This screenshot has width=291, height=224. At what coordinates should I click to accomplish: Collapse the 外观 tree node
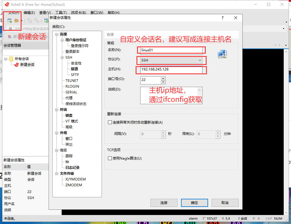pyautogui.click(x=56, y=133)
